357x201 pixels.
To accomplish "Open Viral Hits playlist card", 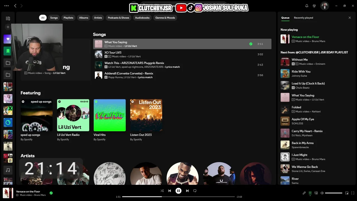I will 110,120.
